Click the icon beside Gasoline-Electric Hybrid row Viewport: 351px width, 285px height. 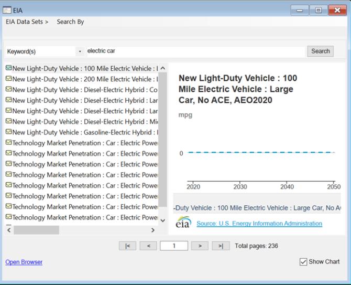point(8,132)
